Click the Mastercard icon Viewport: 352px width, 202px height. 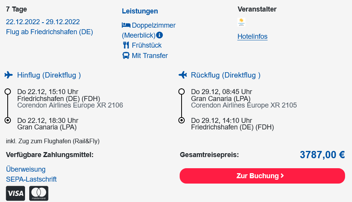(x=38, y=193)
